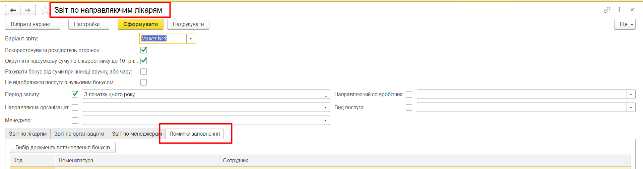Viewport: 643px width, 169px height.
Task: Open the Звіт по лікарям tab
Action: tap(28, 134)
